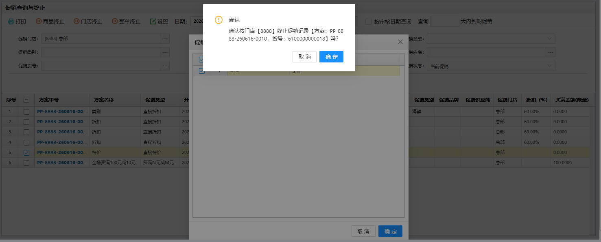Click the 序号 column header
The image size is (601, 242).
(11, 100)
